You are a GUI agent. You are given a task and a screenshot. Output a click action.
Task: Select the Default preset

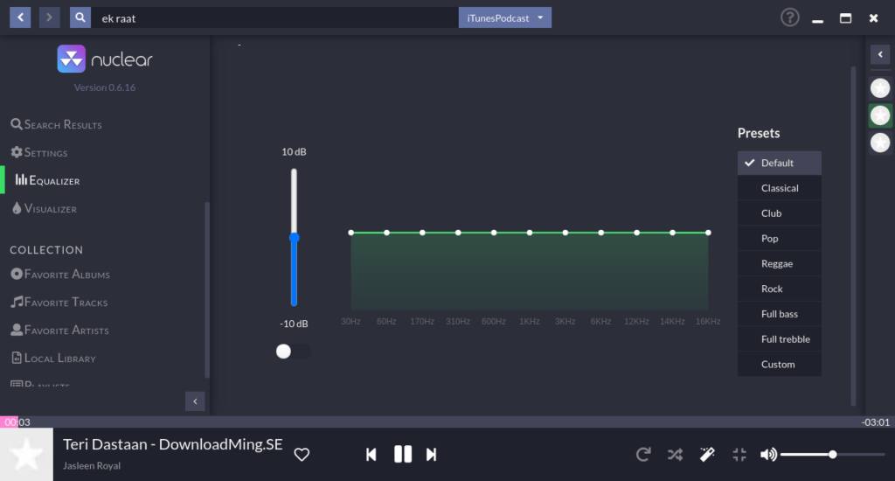click(779, 163)
